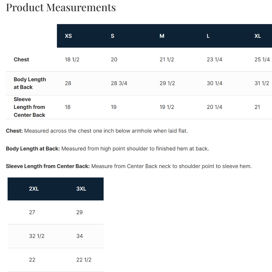The image size is (272, 272).
Task: Click the XL chest value 25 1/4
Action: (262, 60)
